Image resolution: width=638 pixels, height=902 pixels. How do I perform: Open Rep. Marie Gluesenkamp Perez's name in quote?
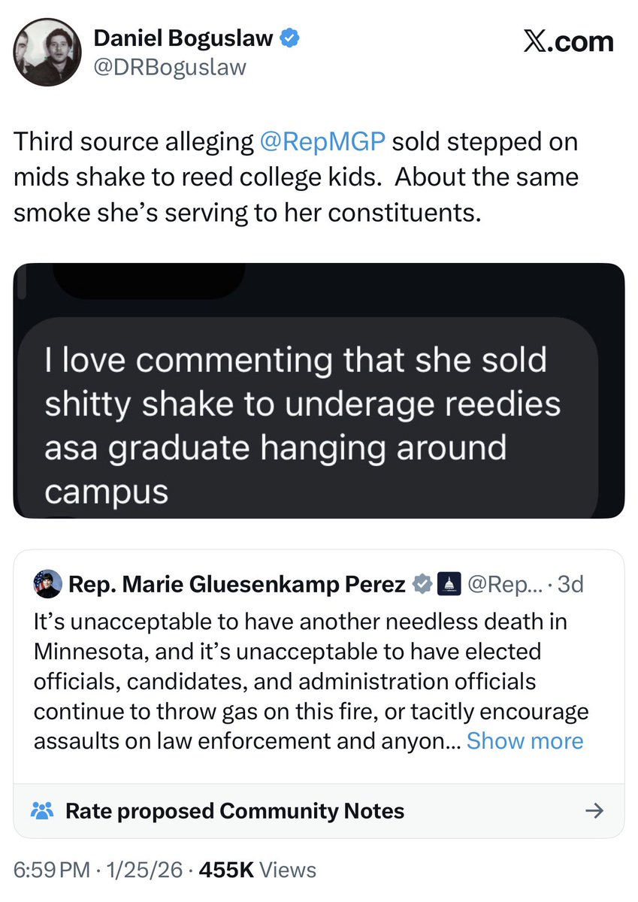(237, 584)
